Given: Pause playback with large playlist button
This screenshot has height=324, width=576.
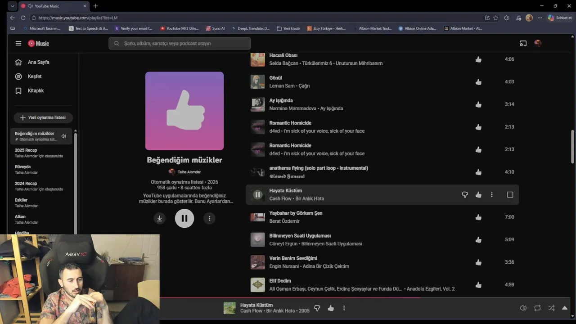Looking at the screenshot, I should click(184, 218).
